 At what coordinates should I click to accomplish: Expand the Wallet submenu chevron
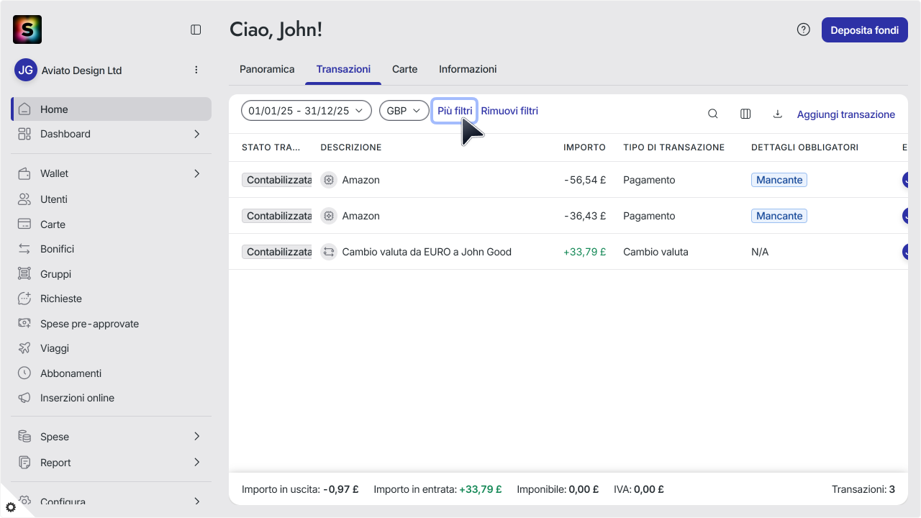tap(197, 173)
